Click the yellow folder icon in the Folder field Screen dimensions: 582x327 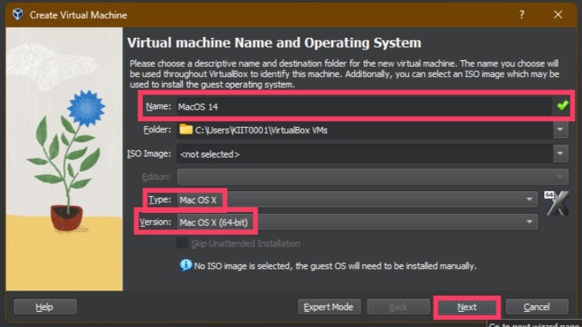[186, 129]
